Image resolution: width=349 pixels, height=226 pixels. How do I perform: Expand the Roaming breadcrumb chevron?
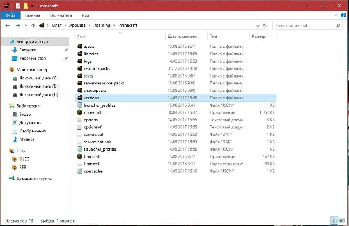tap(114, 25)
